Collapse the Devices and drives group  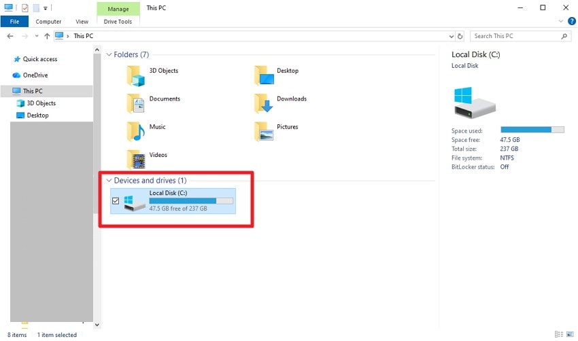109,181
